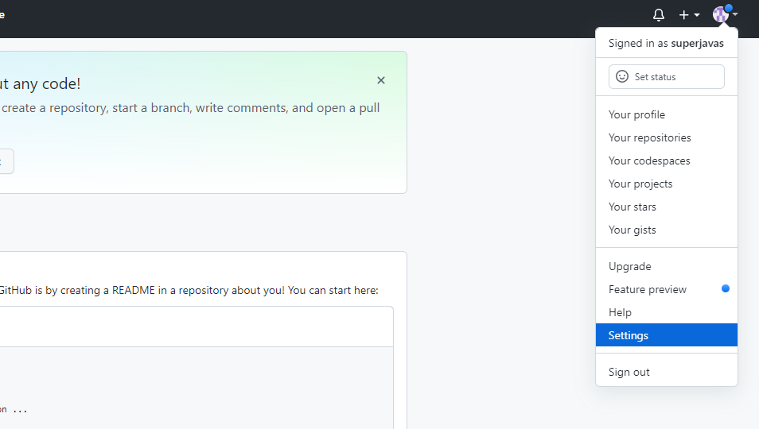Select Upgrade from the user menu
Viewport: 759px width, 429px height.
(x=667, y=266)
